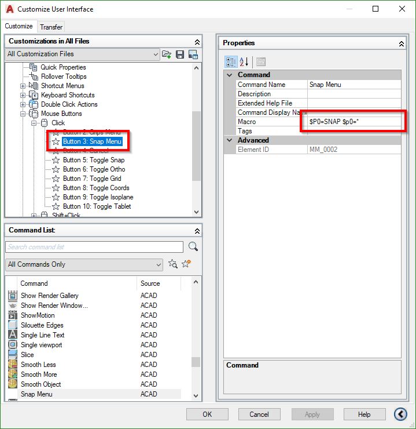Select Button 7: Toggle Grid
The height and width of the screenshot is (429, 416).
pos(92,179)
